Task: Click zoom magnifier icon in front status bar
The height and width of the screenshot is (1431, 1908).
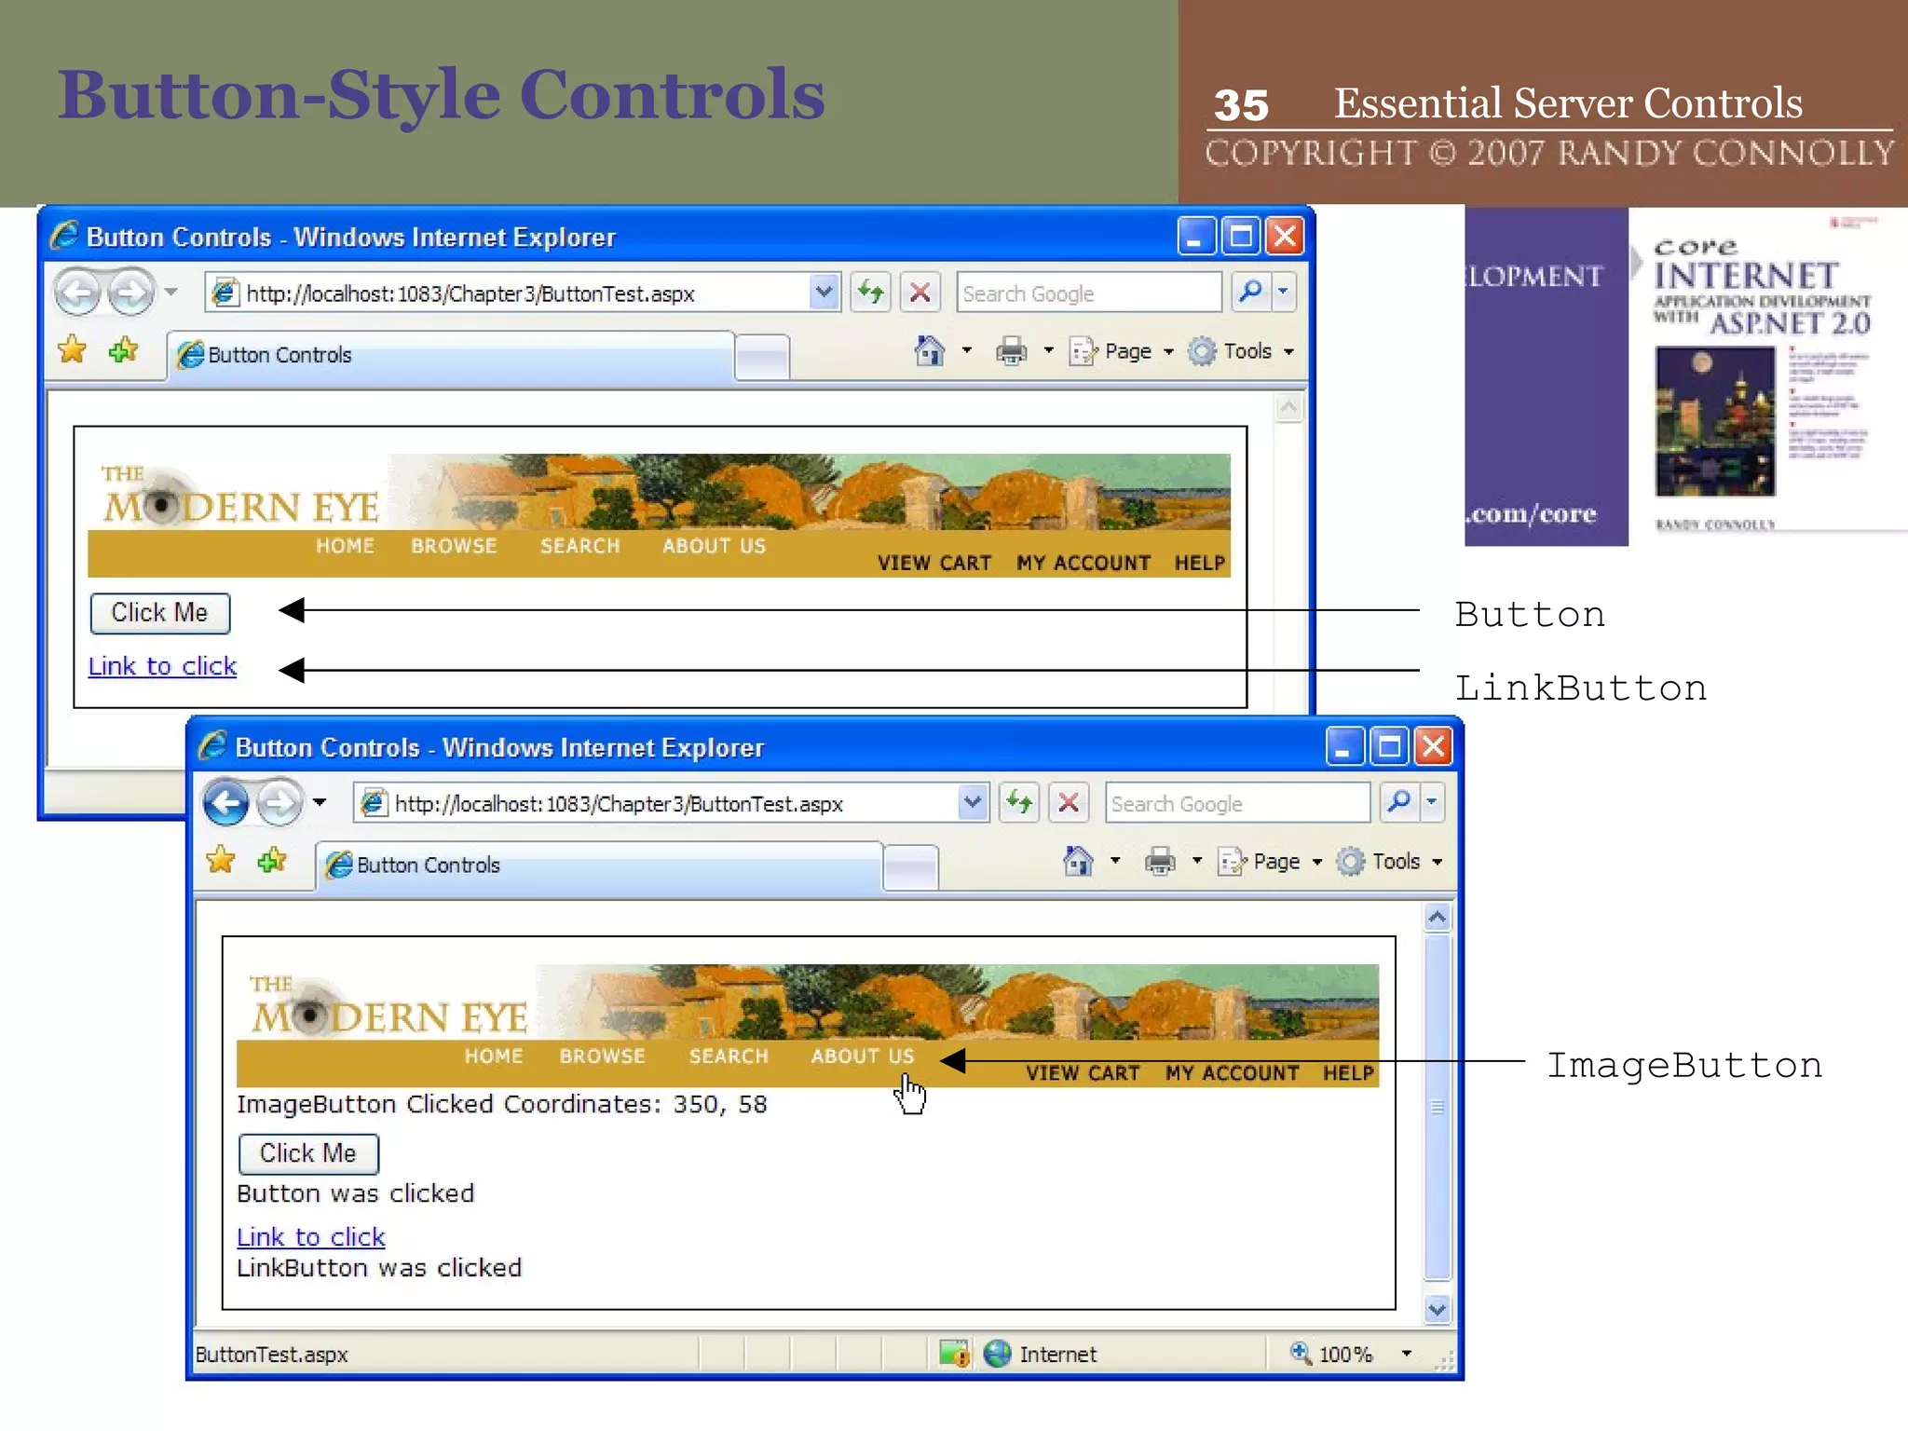Action: click(x=1301, y=1353)
